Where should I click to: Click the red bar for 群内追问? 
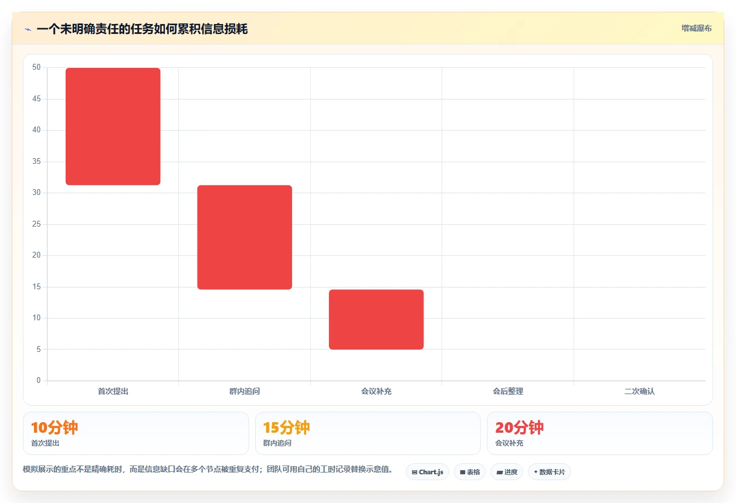pyautogui.click(x=245, y=237)
